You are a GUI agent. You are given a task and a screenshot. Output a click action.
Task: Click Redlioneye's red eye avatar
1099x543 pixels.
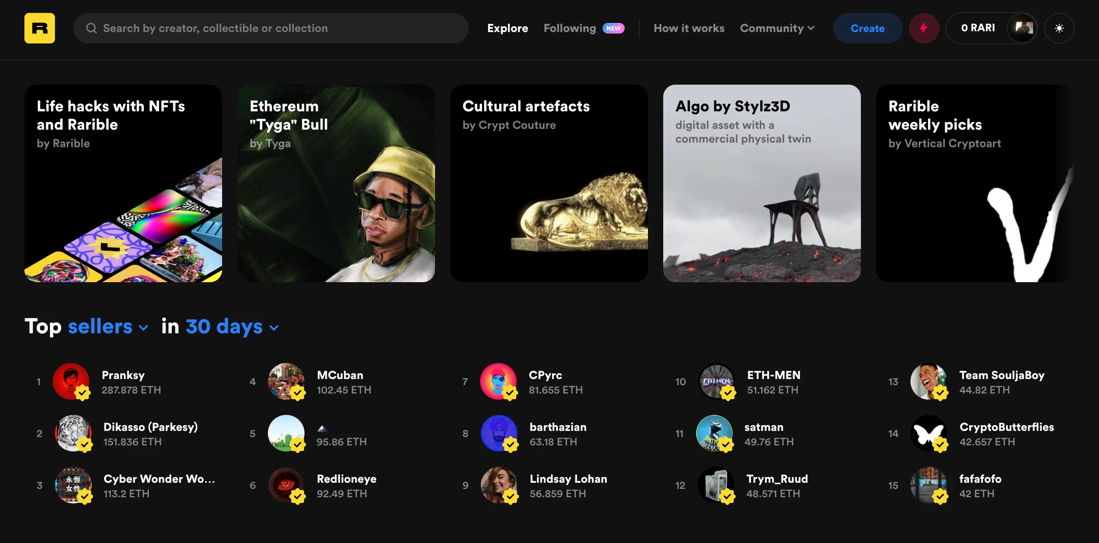(286, 485)
